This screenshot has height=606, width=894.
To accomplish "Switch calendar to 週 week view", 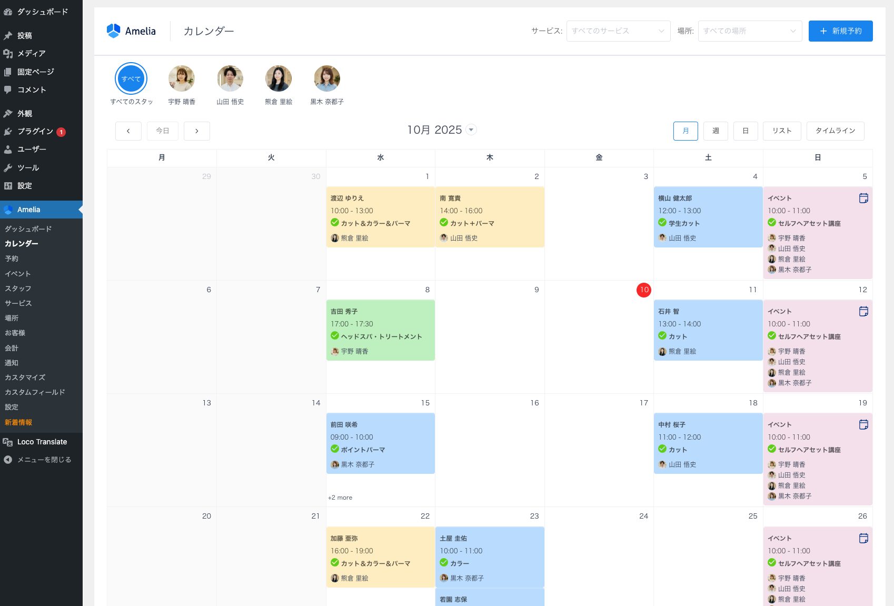I will tap(716, 131).
